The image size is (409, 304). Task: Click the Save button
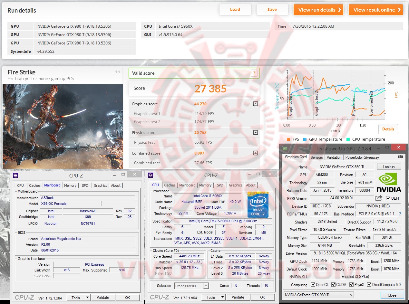(272, 10)
